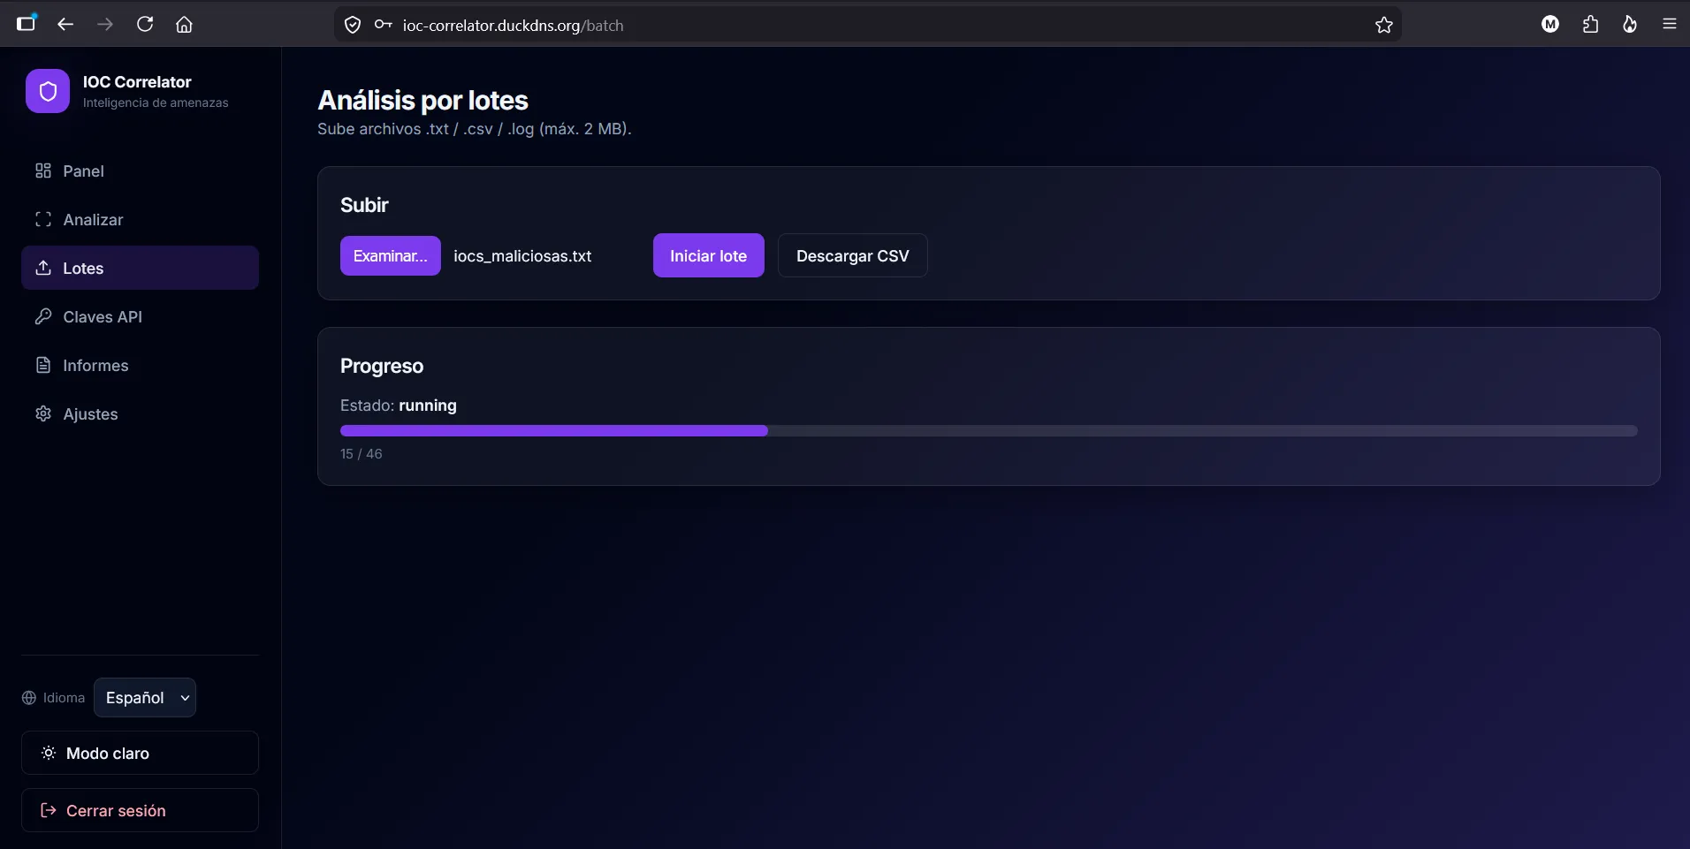Click the Lotes upload icon

[43, 268]
